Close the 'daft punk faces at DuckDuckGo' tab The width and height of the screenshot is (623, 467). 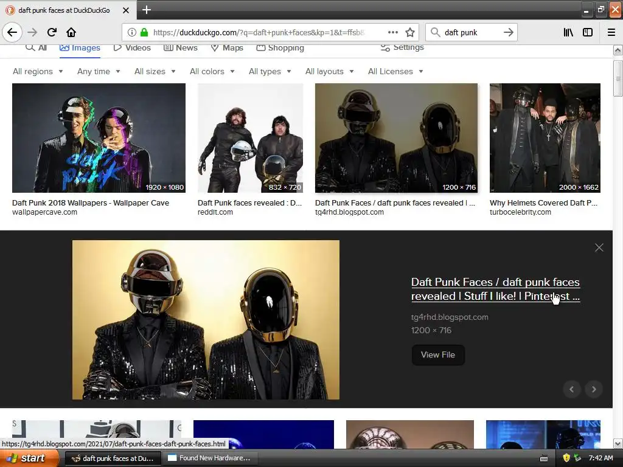coord(125,10)
